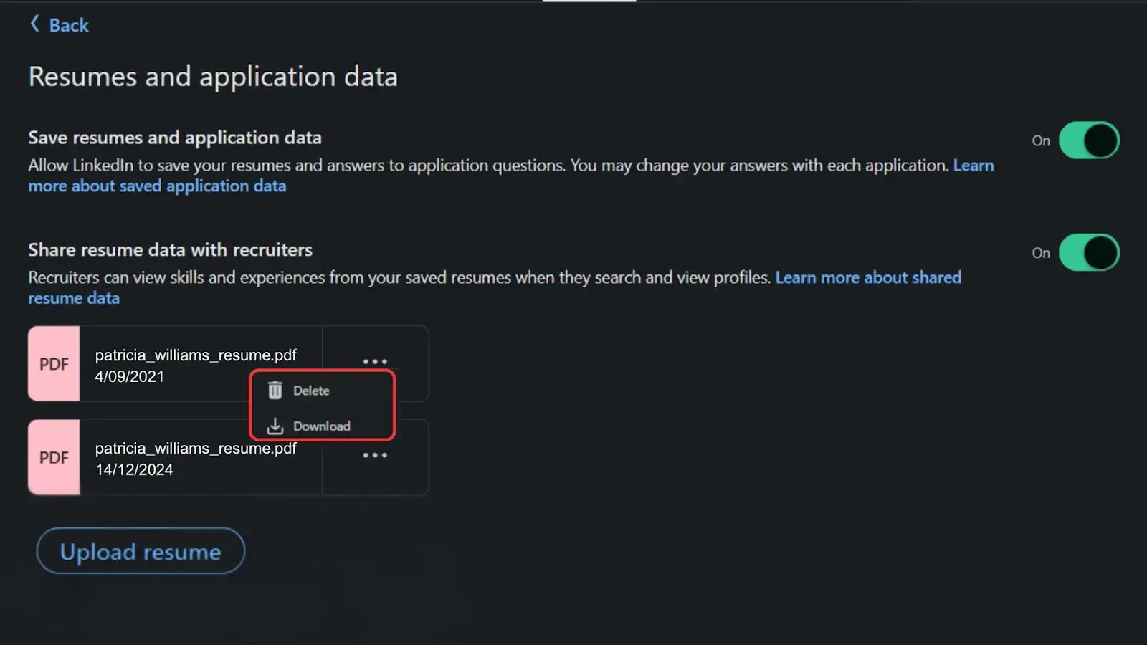Disable Share resume data with recruiters toggle
Screen dimensions: 1147x645
tap(1088, 253)
